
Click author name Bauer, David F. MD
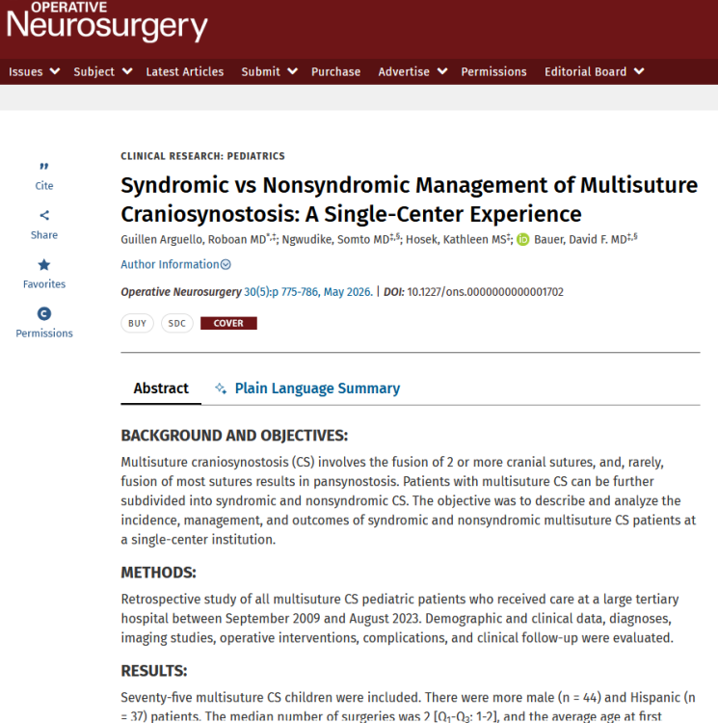click(580, 240)
